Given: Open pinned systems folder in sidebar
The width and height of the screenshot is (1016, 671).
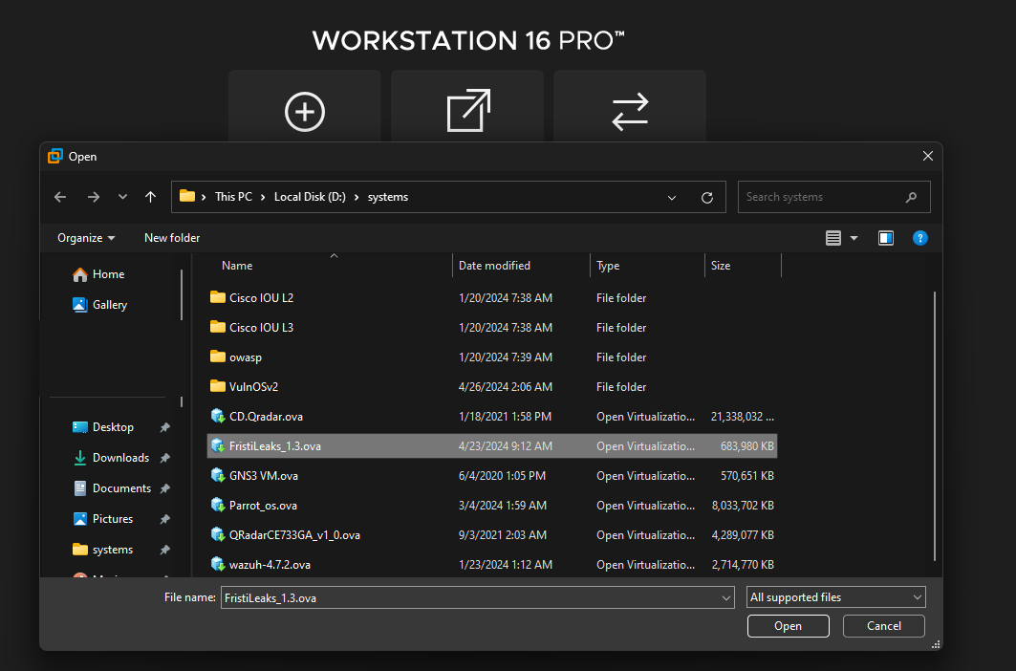Looking at the screenshot, I should pos(103,549).
